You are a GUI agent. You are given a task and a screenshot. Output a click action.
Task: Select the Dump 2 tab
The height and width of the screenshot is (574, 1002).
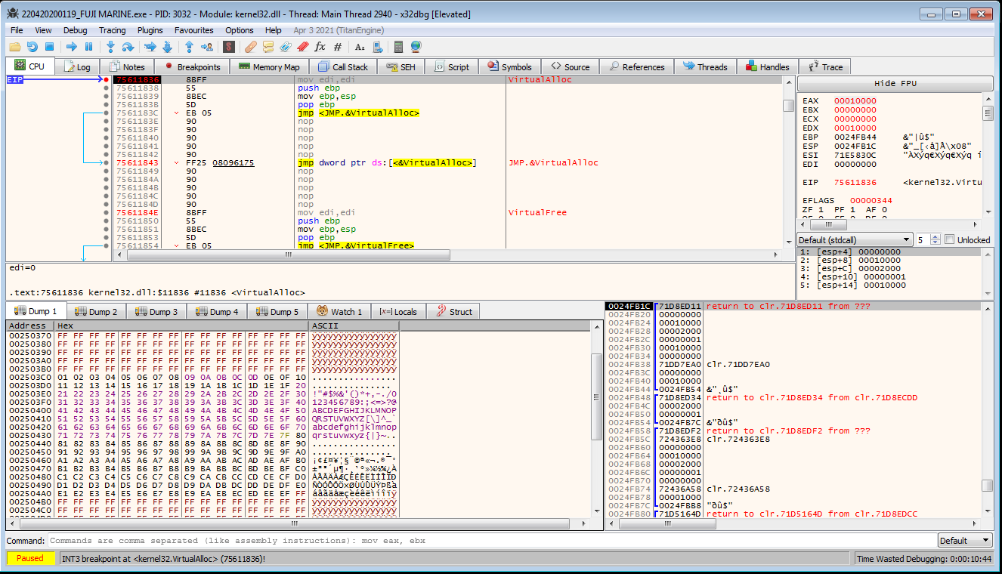[x=96, y=311]
